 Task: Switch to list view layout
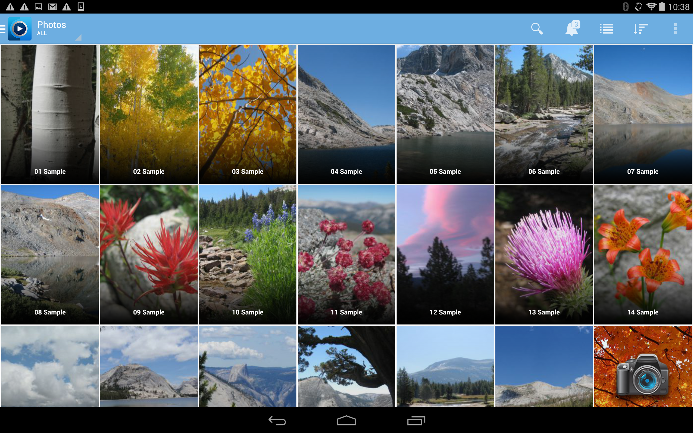[606, 29]
